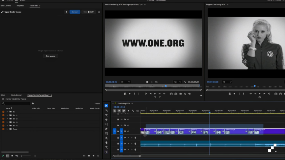Toggle linked selection in timeline

(x=124, y=111)
